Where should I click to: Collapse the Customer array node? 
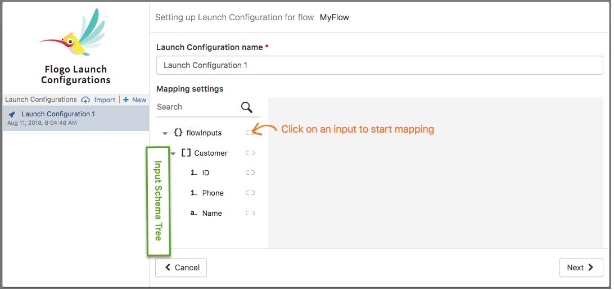173,153
